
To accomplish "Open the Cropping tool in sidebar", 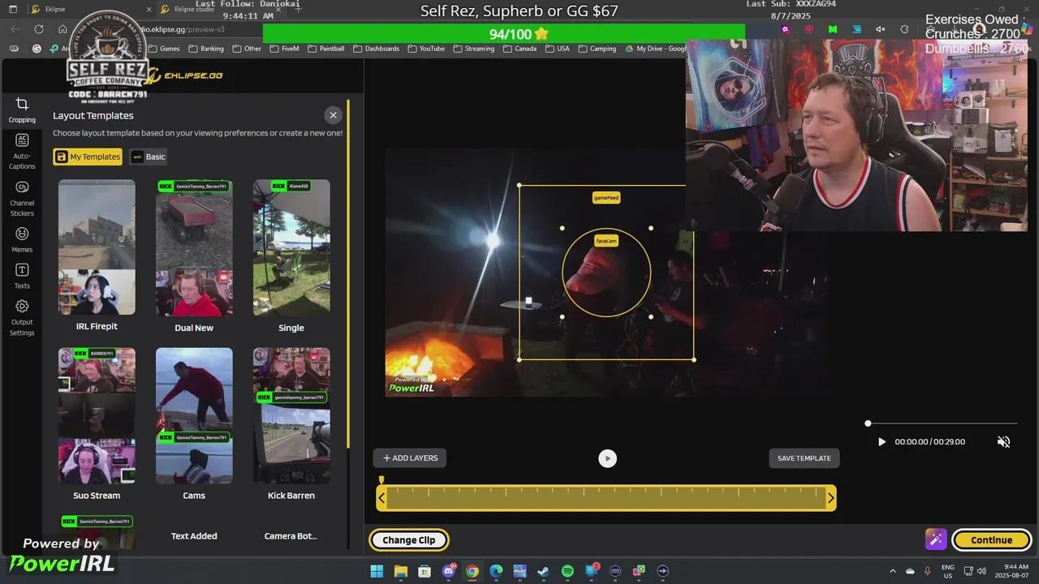I will pos(22,110).
